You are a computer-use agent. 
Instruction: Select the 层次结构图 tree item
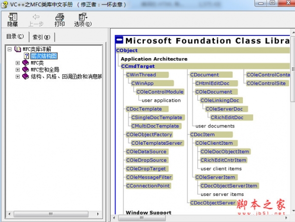pos(44,56)
